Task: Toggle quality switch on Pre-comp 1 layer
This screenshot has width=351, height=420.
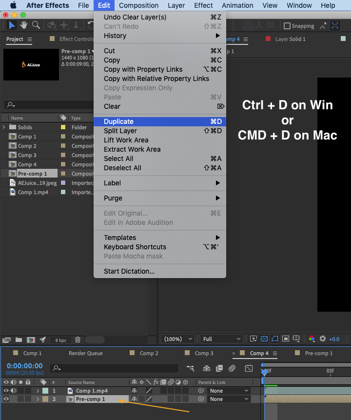Action: (x=149, y=399)
